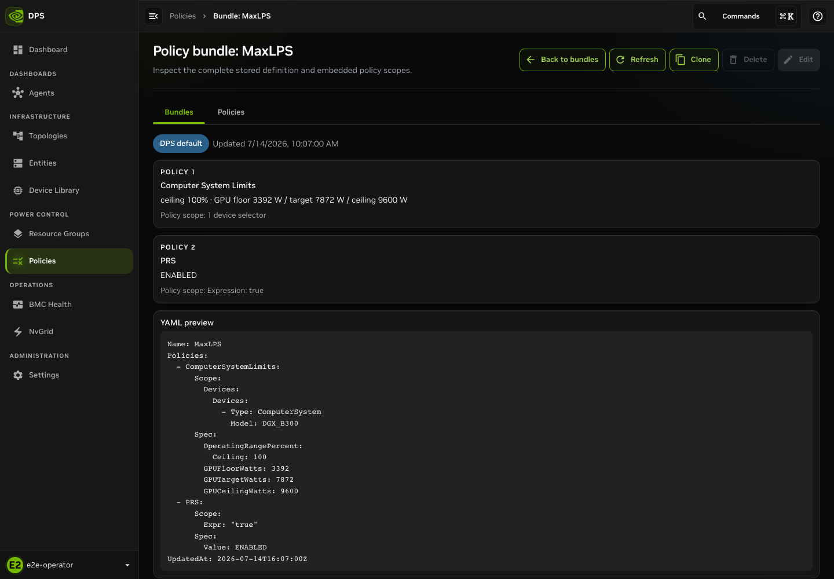Switch to the Policies tab
Viewport: 834px width, 579px height.
coord(231,112)
